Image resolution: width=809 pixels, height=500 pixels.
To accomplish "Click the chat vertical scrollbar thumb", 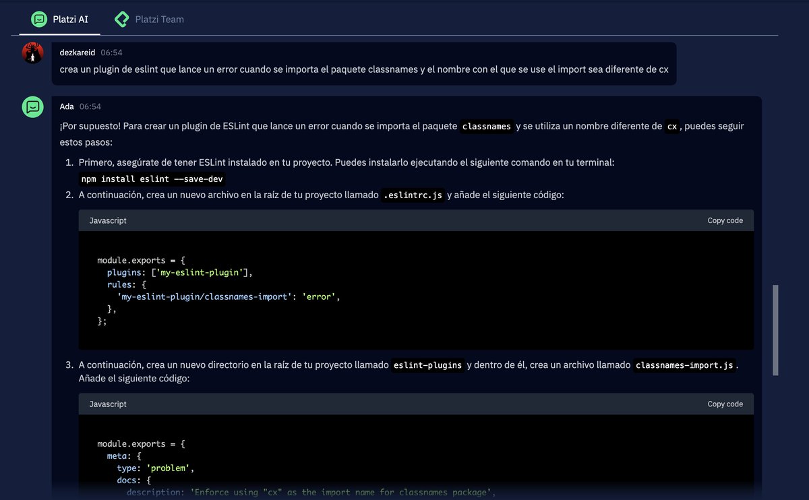I will (x=775, y=330).
